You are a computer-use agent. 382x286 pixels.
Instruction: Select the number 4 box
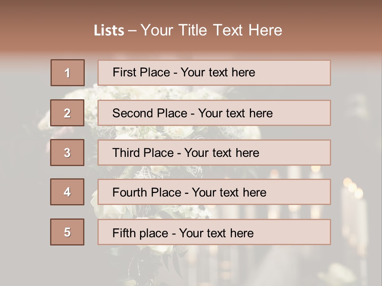coord(67,192)
